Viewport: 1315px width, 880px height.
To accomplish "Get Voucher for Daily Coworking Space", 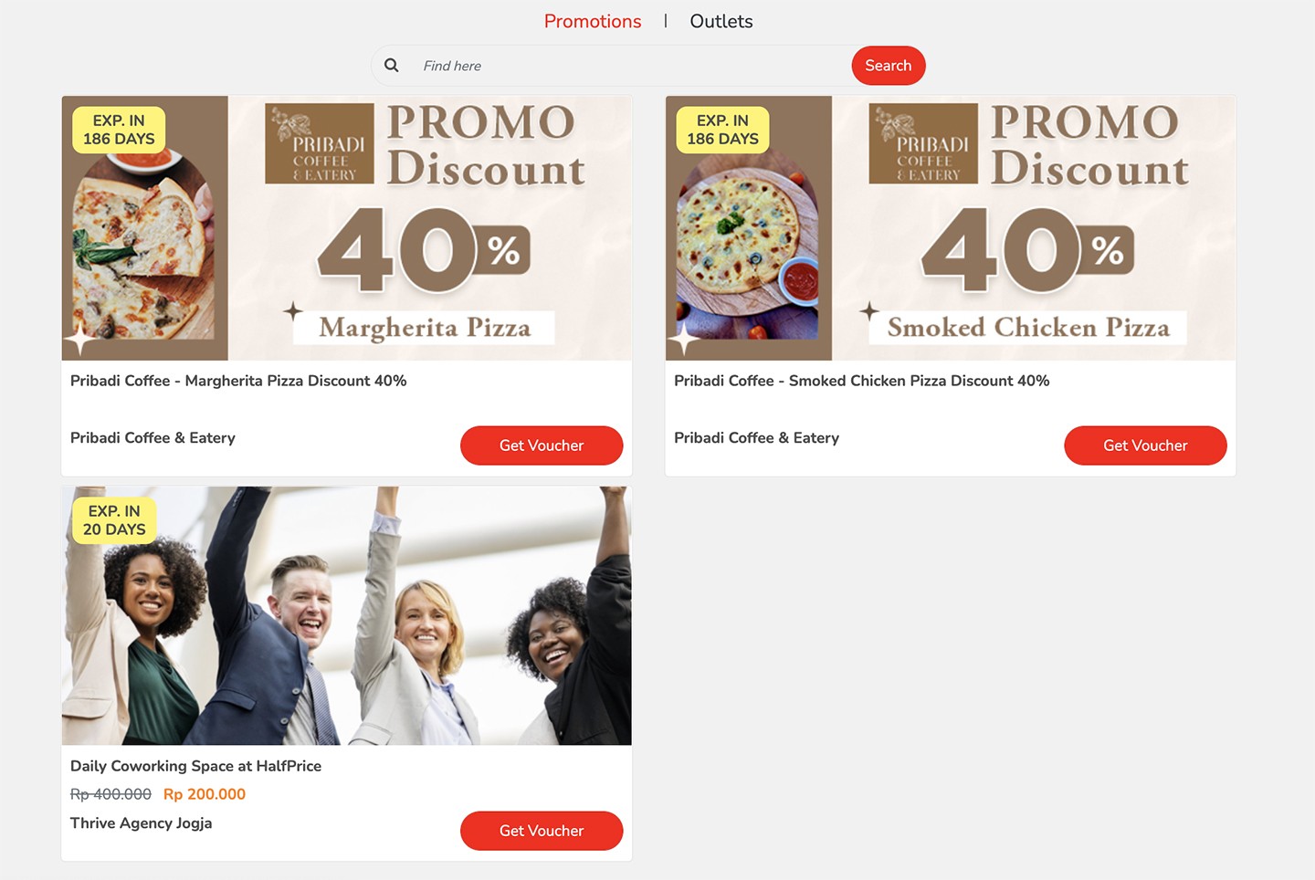I will 542,831.
